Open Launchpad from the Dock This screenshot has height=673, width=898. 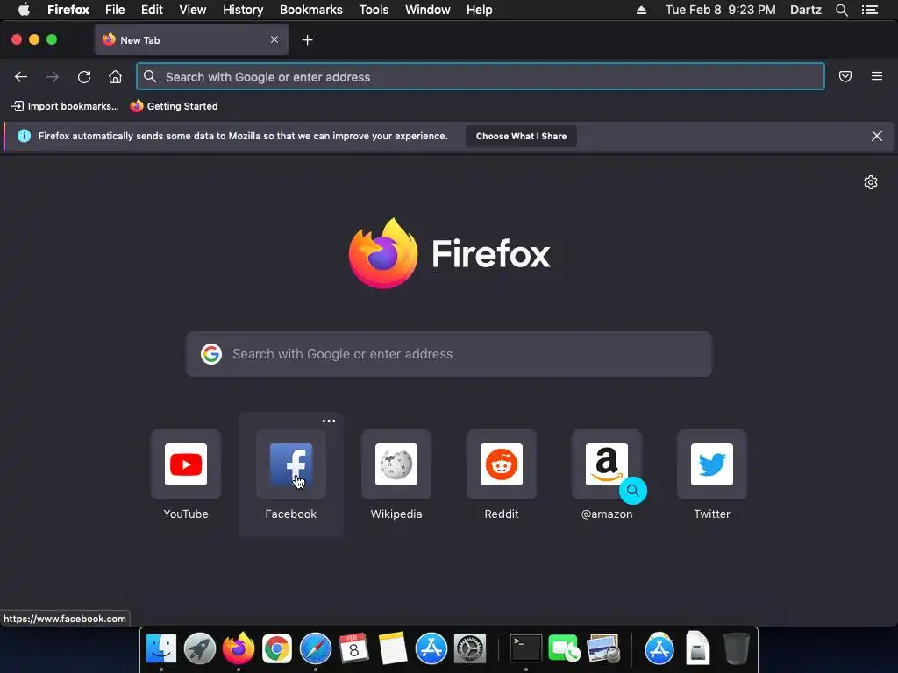(x=199, y=649)
